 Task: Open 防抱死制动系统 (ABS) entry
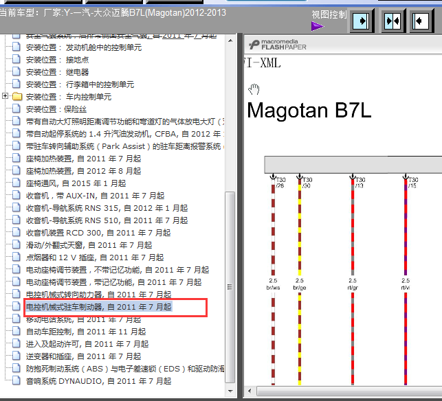point(125,369)
